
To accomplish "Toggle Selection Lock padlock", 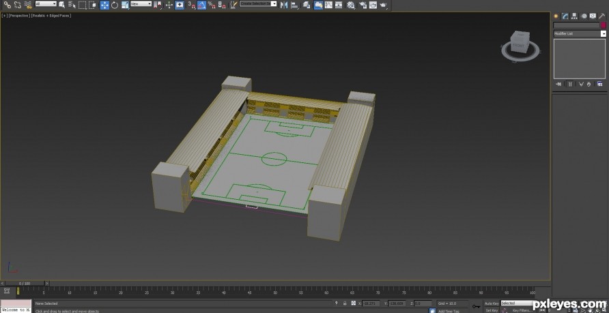I will 345,303.
